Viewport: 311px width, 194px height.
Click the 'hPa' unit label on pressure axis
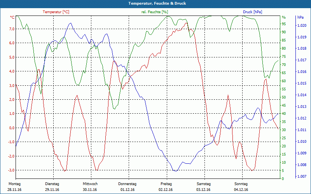[x=300, y=17]
